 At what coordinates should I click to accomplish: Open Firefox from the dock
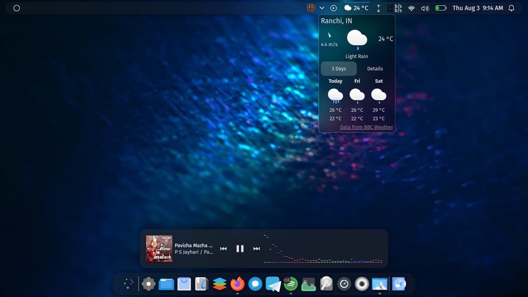[237, 284]
